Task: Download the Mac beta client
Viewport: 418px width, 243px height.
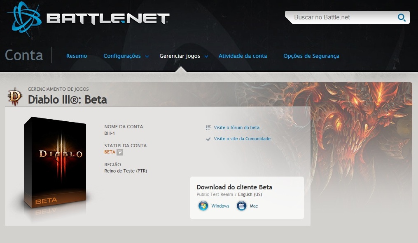Action: 254,206
